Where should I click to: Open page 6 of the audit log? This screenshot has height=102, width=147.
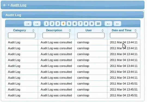pos(75,24)
